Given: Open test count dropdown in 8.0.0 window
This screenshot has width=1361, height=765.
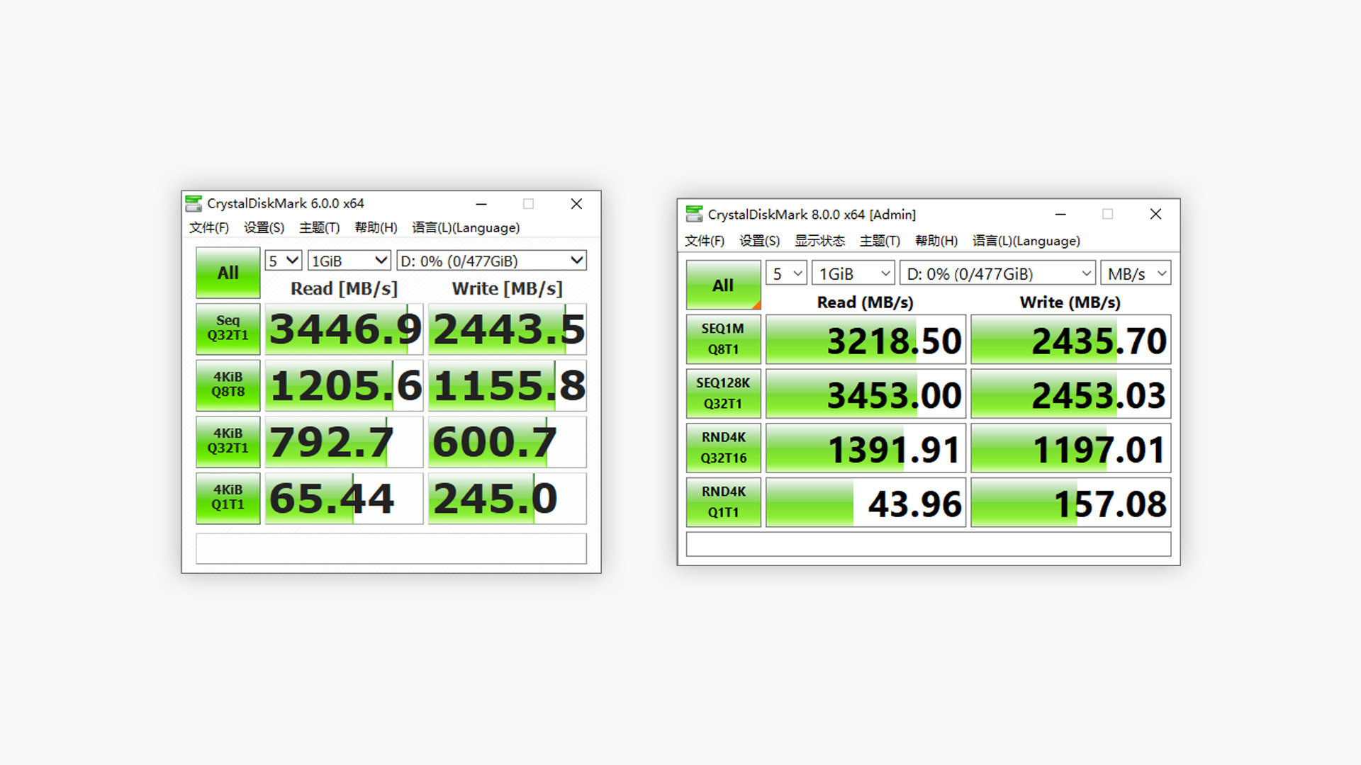Looking at the screenshot, I should point(786,273).
